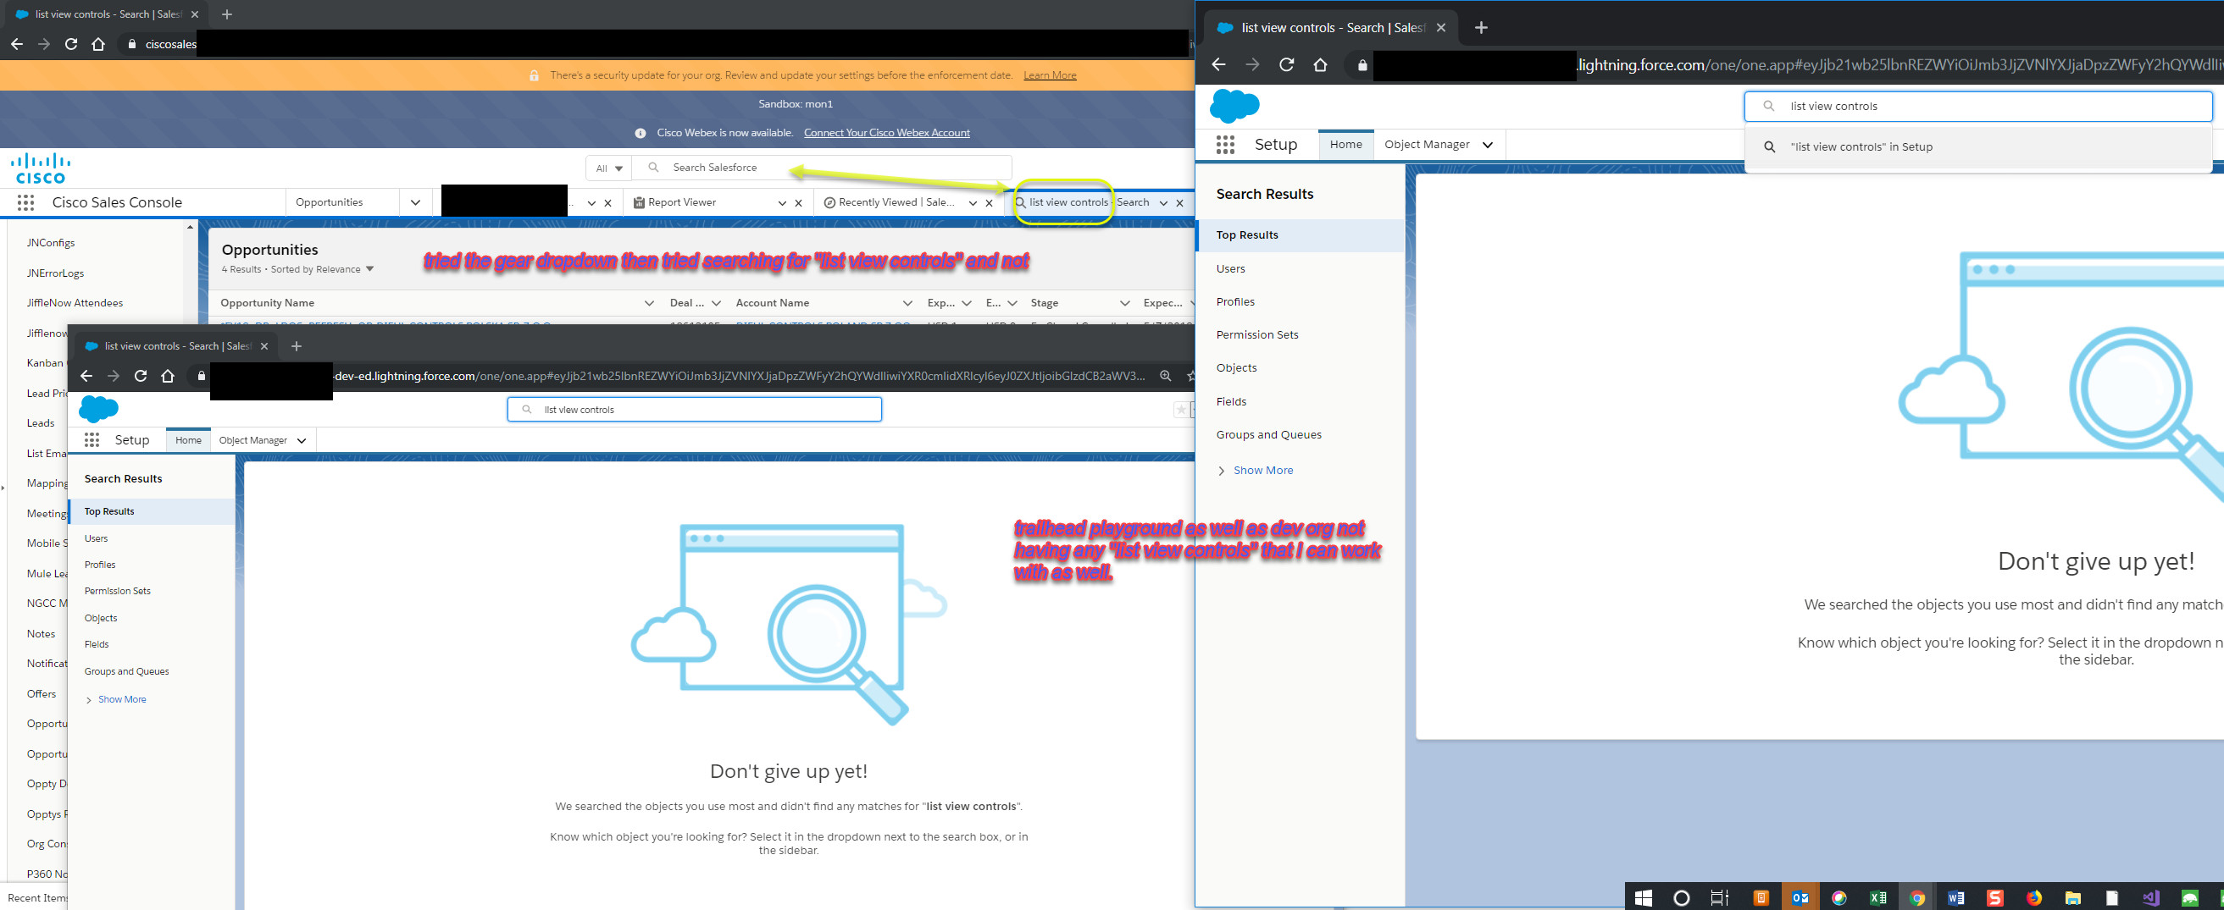Screen dimensions: 2224x910
Task: Close the Report Viewer console tab
Action: coord(799,203)
